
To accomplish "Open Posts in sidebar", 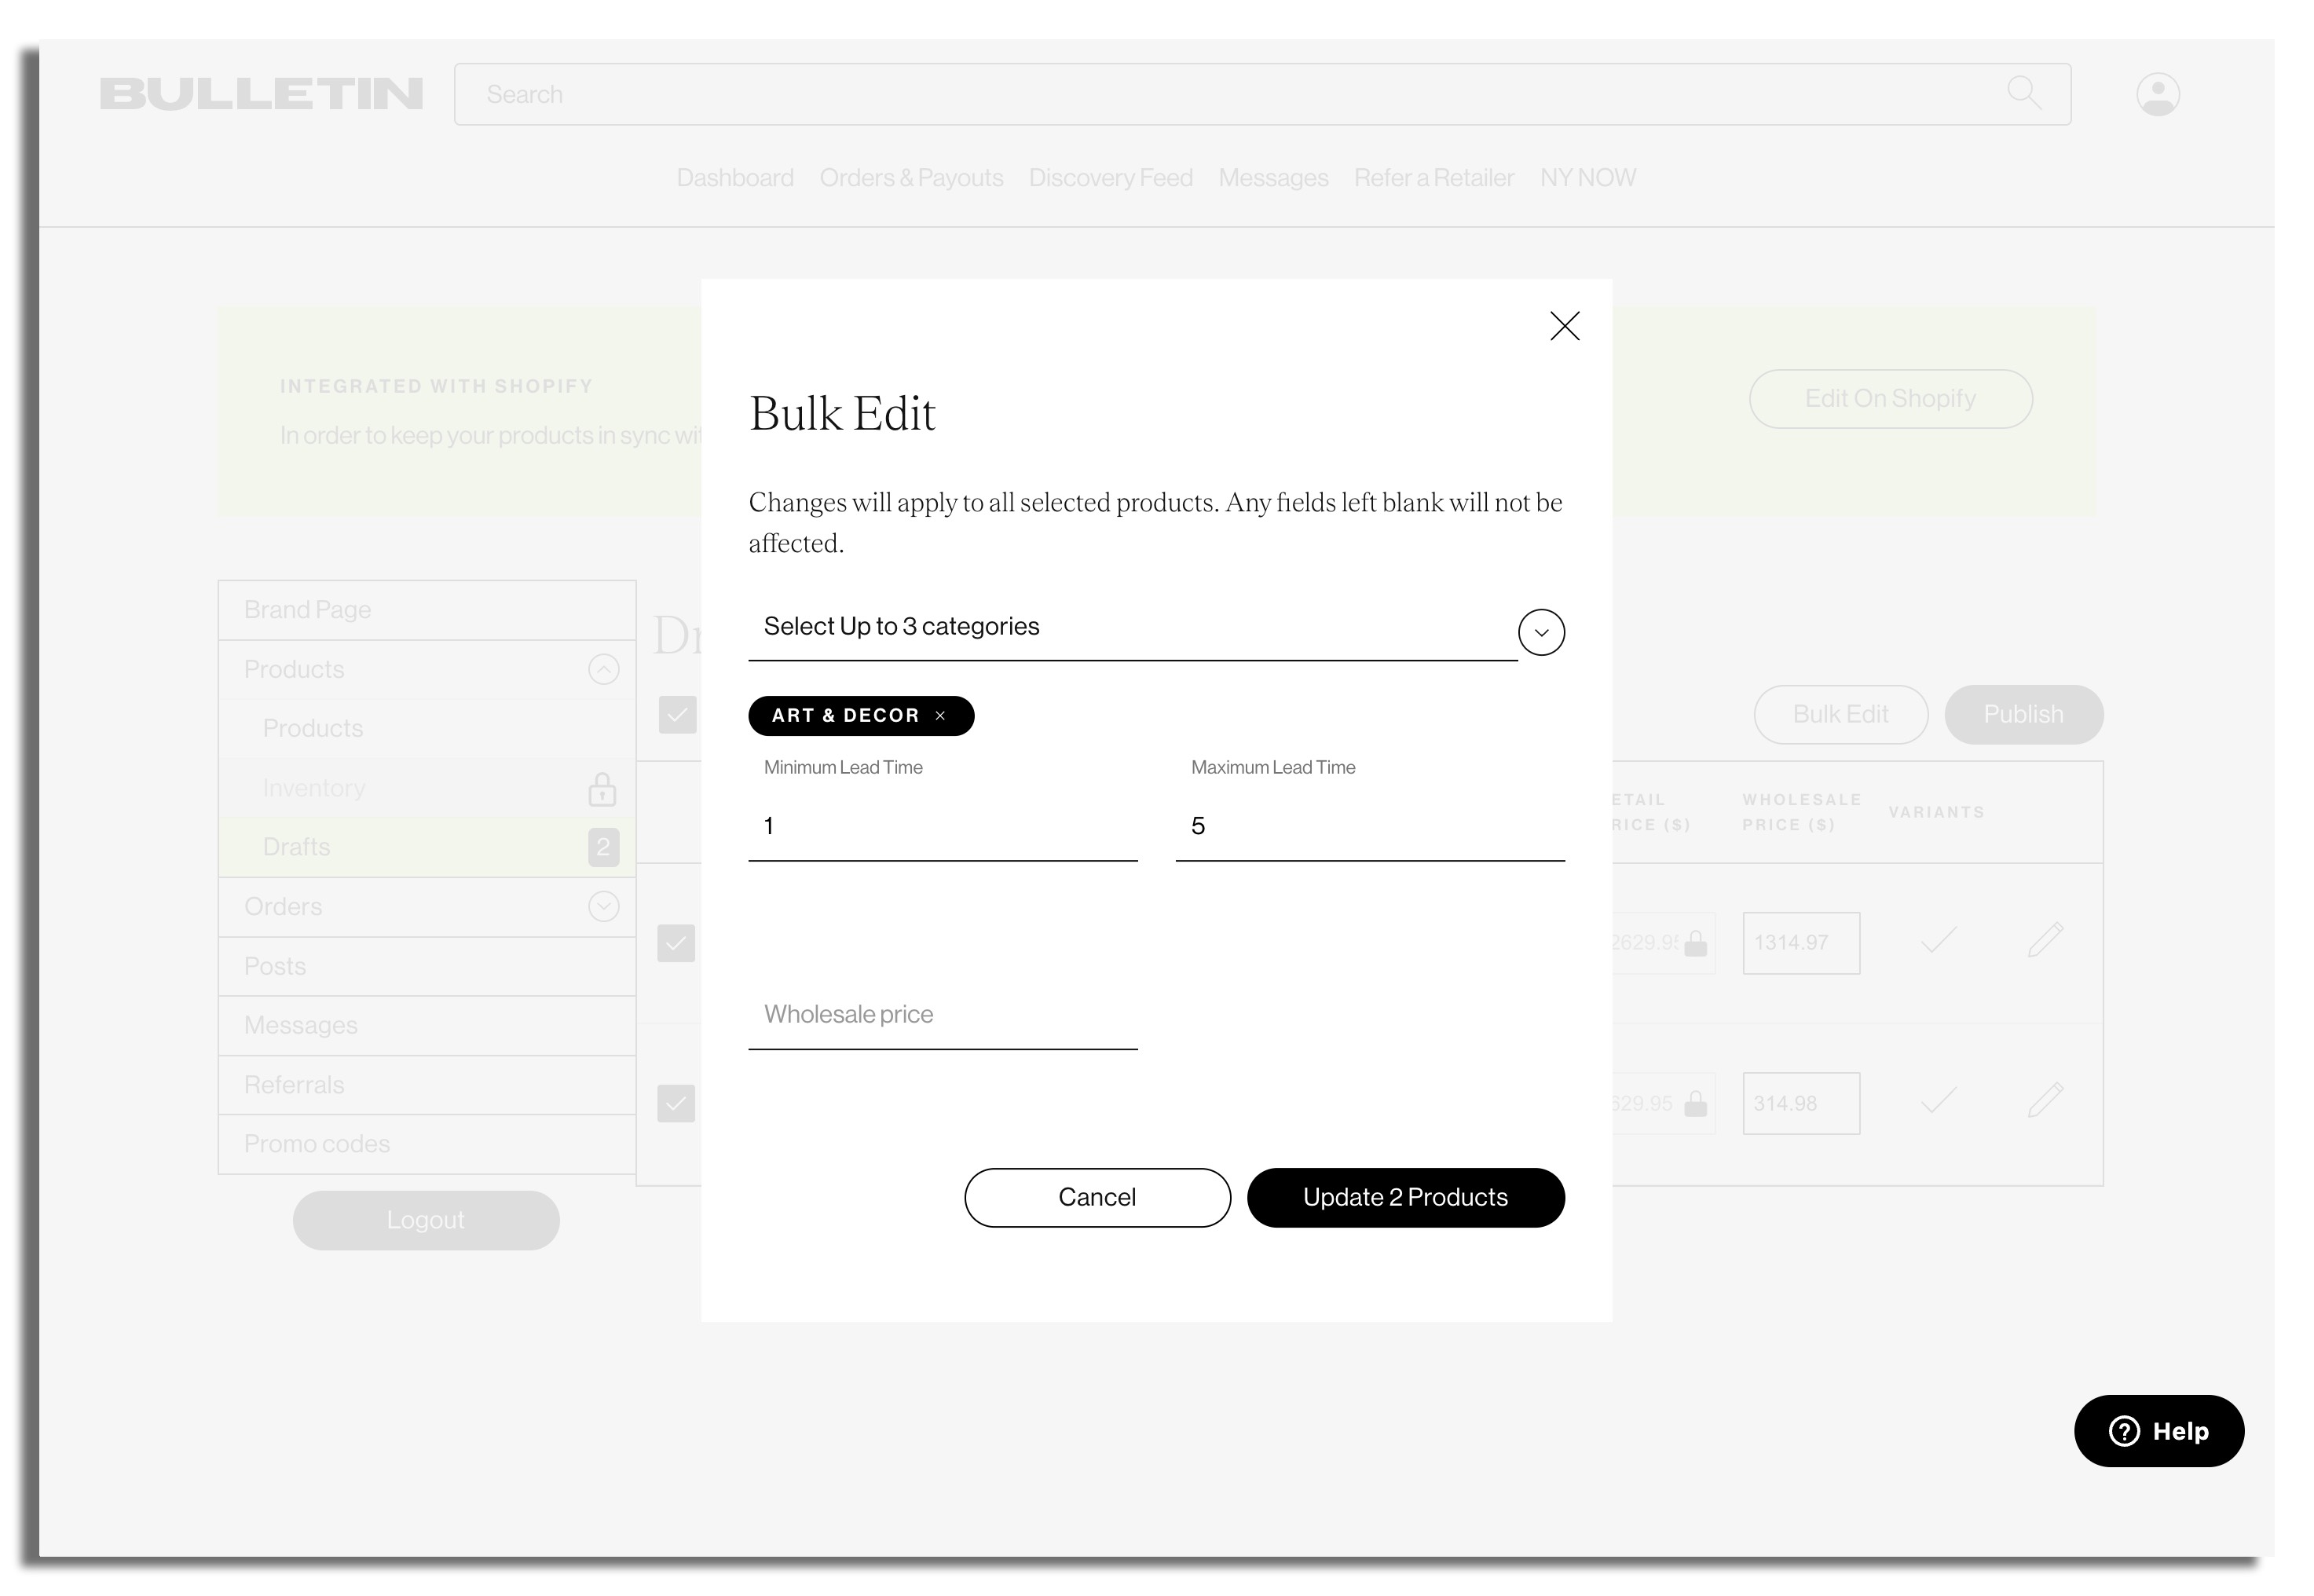I will (x=427, y=966).
